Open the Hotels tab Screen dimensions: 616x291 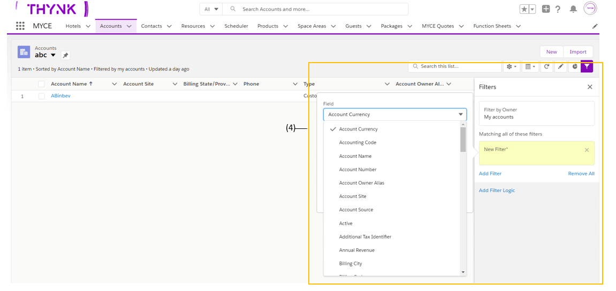[x=73, y=26]
